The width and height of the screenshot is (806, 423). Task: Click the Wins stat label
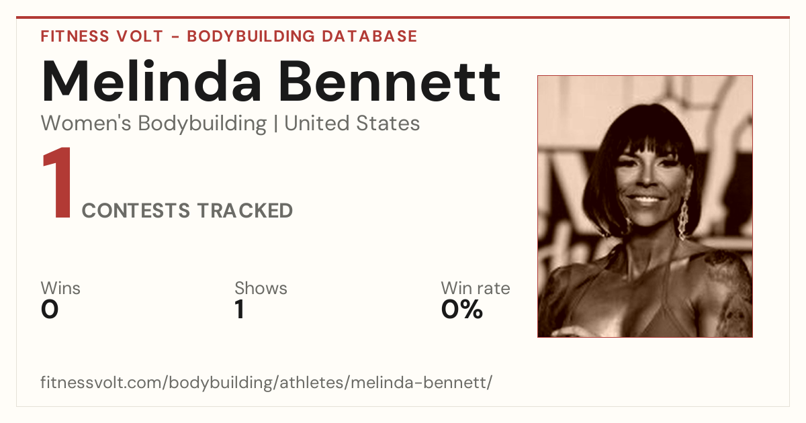click(x=60, y=289)
